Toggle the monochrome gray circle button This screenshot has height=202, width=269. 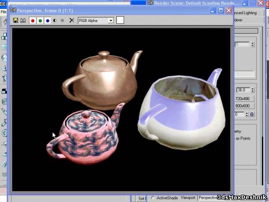pos(62,20)
